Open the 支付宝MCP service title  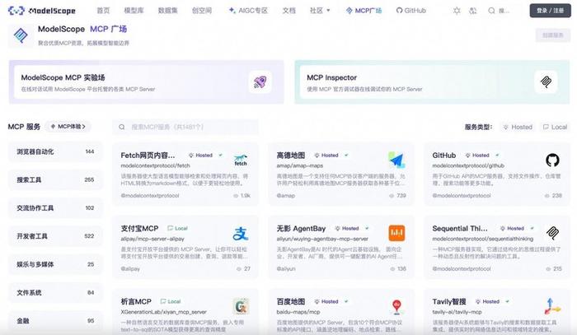click(x=139, y=229)
